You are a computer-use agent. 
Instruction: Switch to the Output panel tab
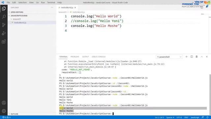[85, 57]
